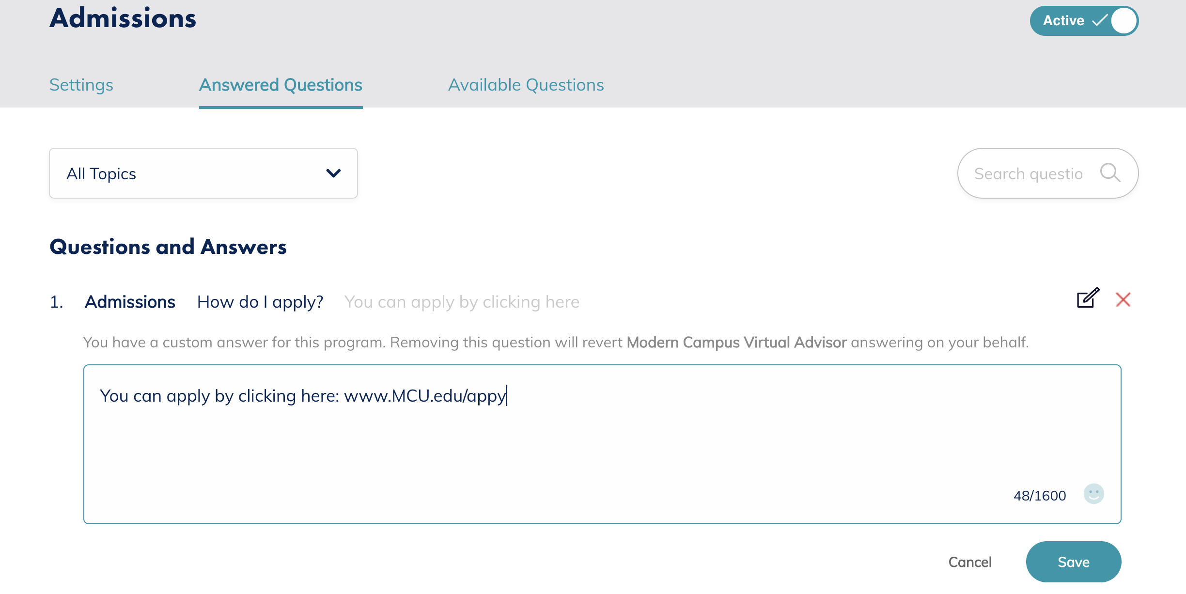1186x594 pixels.
Task: Select the Answered Questions tab
Action: 281,85
